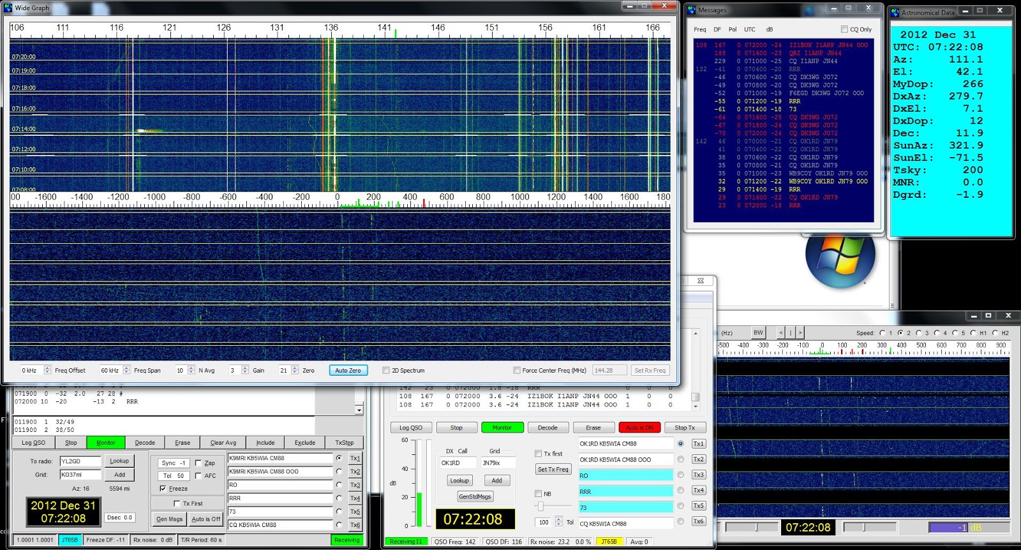
Task: Click the Astronomical Data window title icon
Action: coord(895,12)
